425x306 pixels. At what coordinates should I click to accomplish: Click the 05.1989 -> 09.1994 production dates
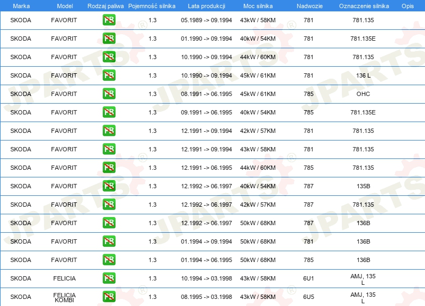207,20
